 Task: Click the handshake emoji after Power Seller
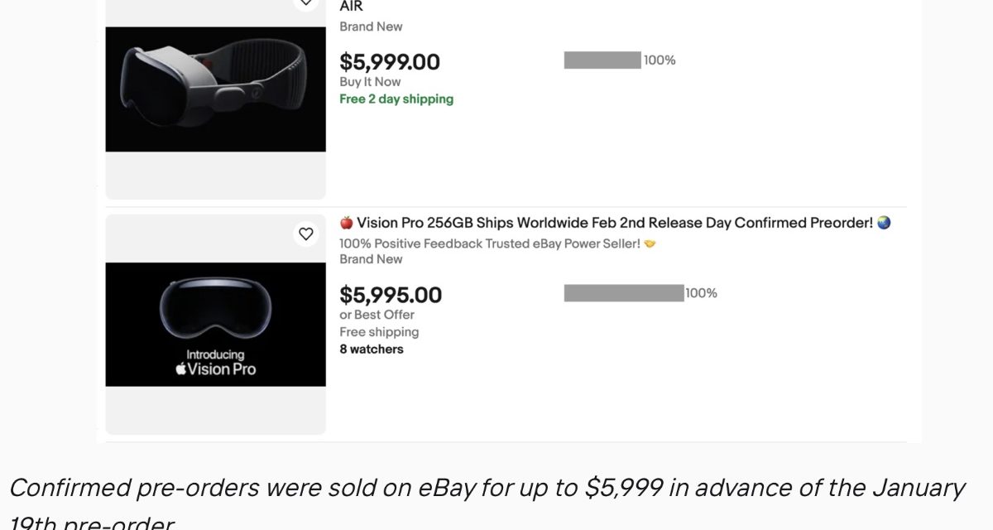click(x=650, y=243)
